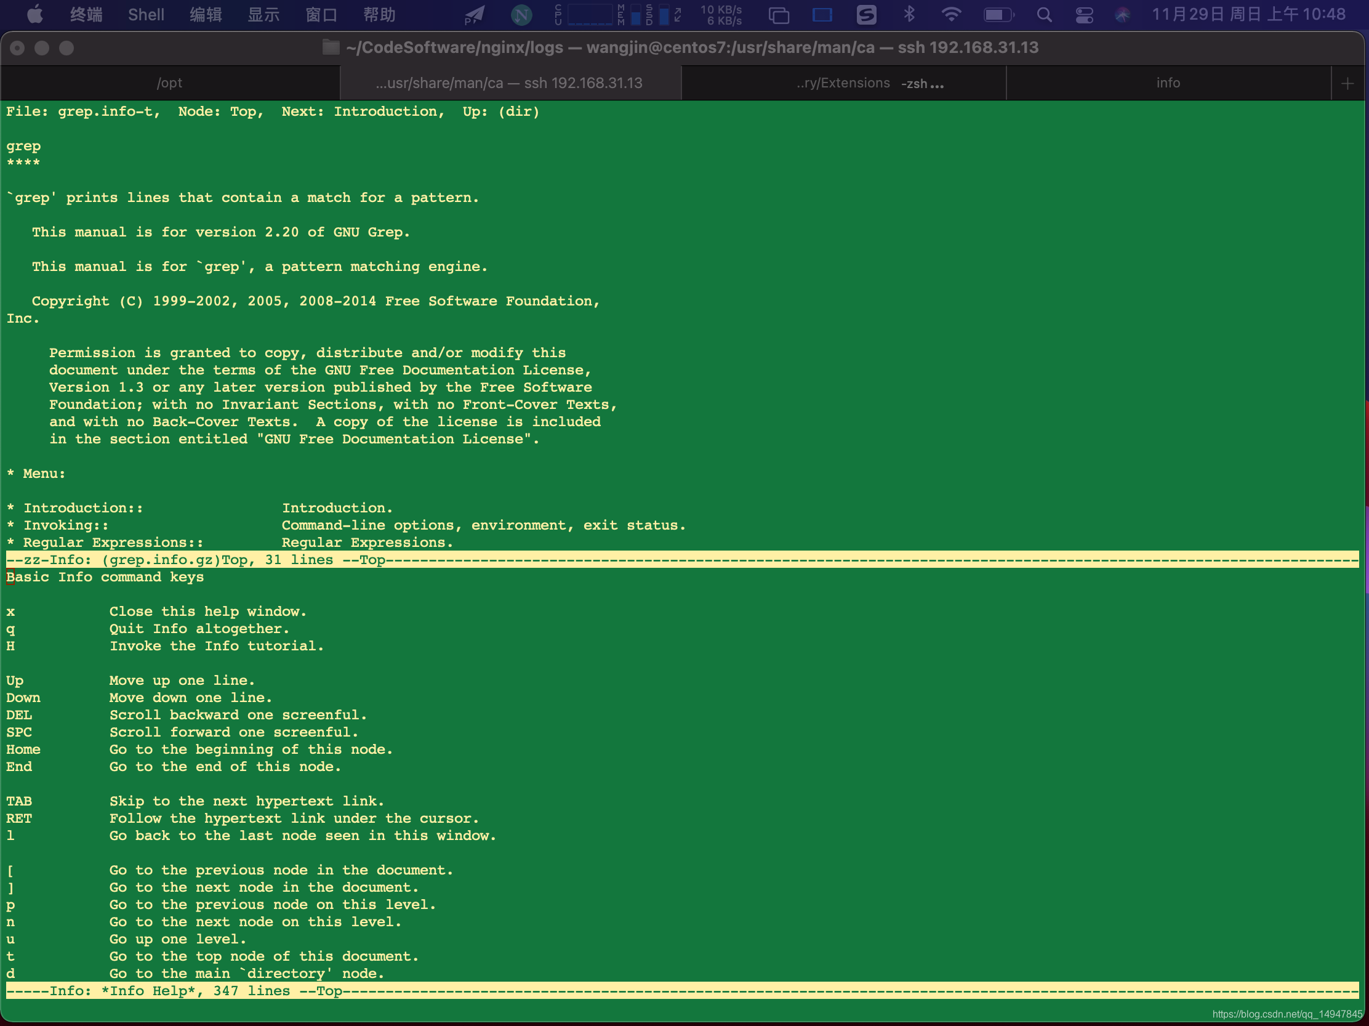Click 'Scroll backward one screenful.' text
This screenshot has width=1369, height=1026.
pos(238,715)
